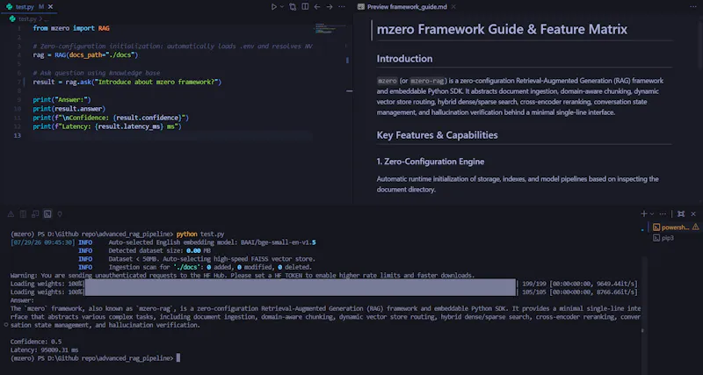Open the Debug Console panel icon
The image size is (703, 375).
(x=35, y=214)
